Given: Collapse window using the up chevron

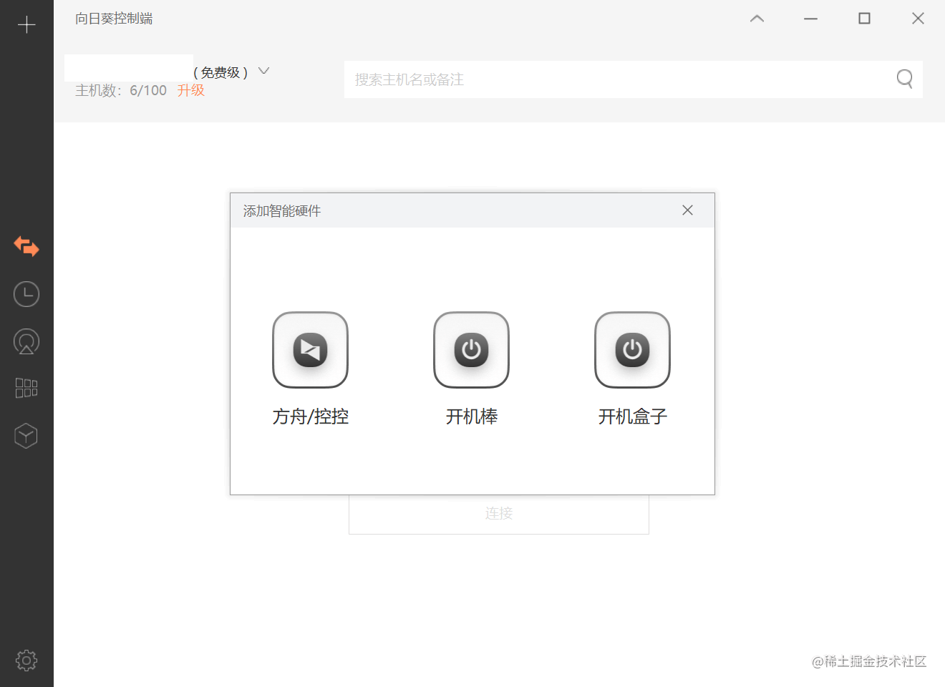Looking at the screenshot, I should [757, 19].
